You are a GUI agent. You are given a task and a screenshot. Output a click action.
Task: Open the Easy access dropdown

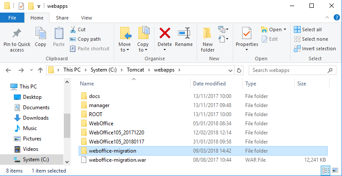[224, 39]
